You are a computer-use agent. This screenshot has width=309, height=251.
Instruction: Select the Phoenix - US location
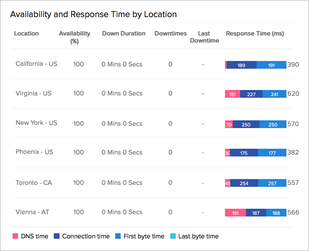(x=34, y=152)
